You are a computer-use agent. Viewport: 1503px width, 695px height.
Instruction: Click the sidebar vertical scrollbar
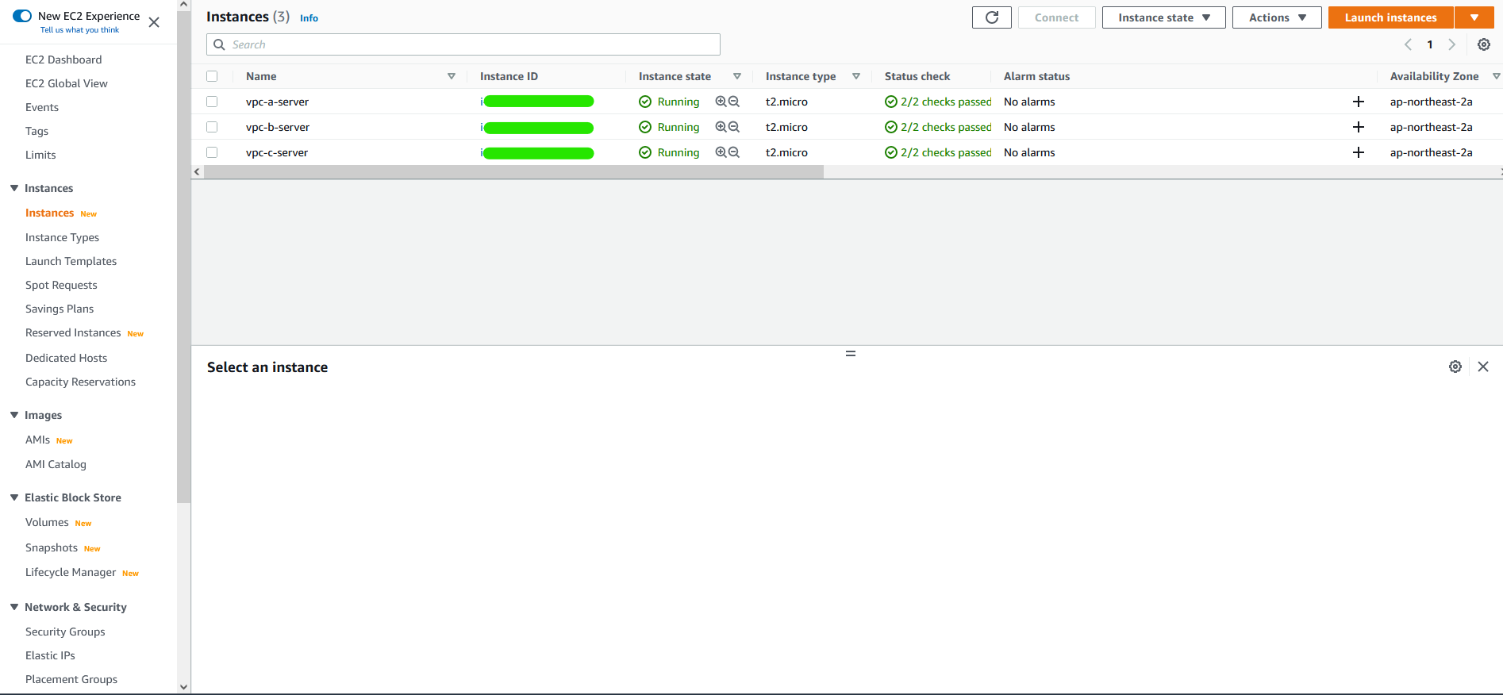point(184,257)
